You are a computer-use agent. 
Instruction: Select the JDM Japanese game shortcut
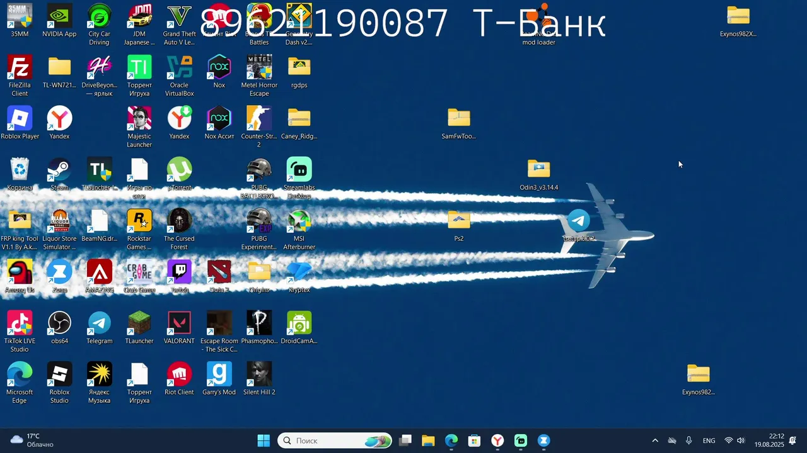coord(139,16)
